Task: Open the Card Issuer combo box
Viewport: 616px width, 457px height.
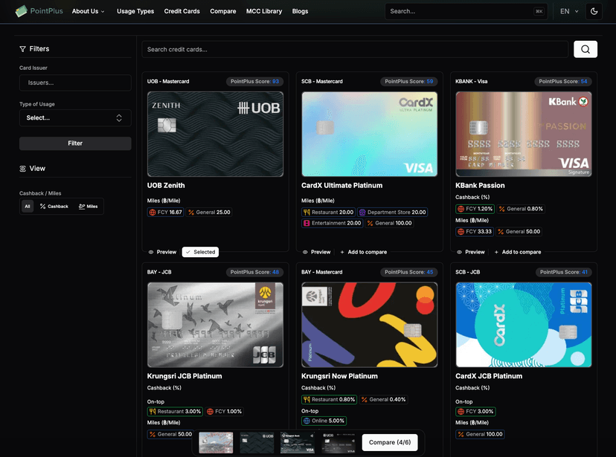Action: click(x=75, y=82)
